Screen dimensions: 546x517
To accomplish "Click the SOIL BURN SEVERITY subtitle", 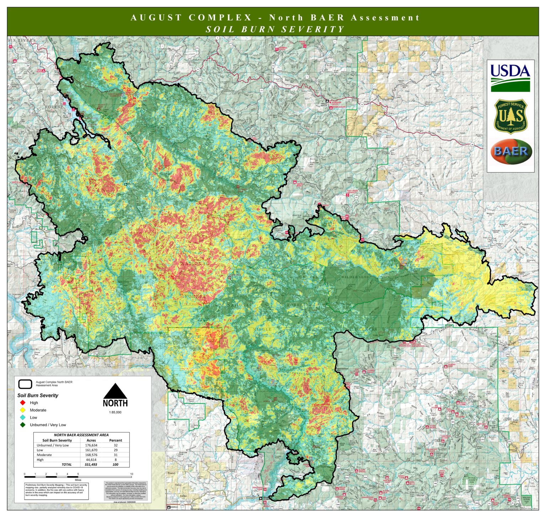I will [275, 29].
